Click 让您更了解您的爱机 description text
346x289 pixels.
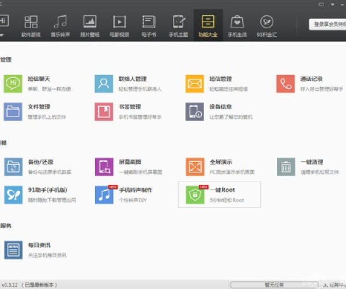[231, 117]
